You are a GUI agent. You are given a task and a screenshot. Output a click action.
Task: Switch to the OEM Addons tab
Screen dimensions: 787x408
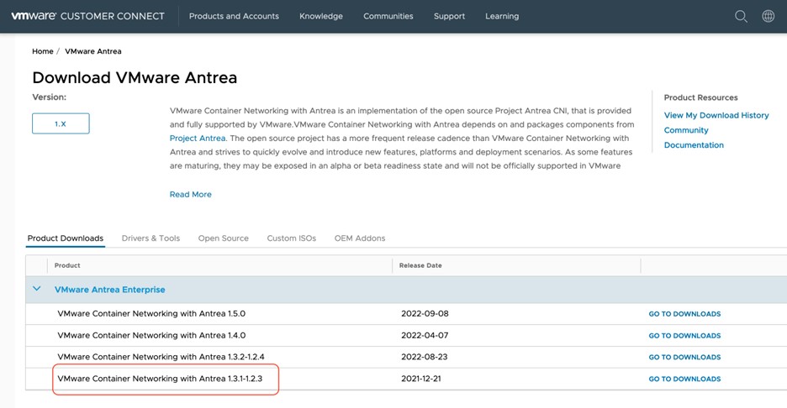(359, 238)
